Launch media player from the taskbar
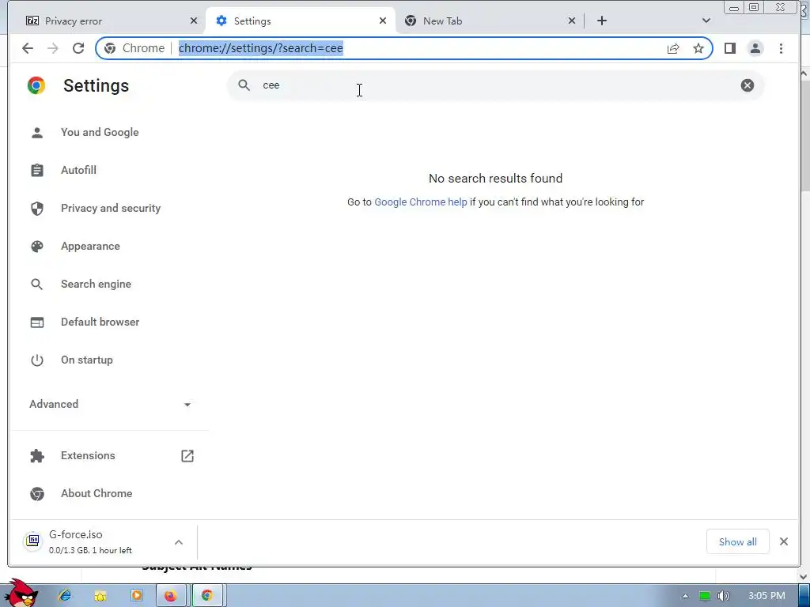The width and height of the screenshot is (810, 607). pos(136,595)
